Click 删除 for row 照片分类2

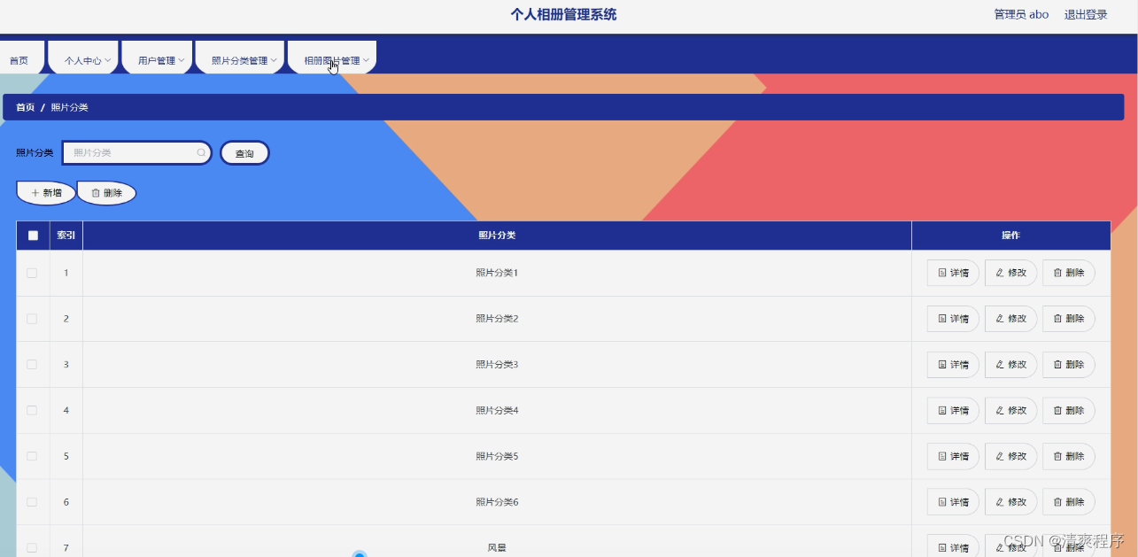(1068, 319)
